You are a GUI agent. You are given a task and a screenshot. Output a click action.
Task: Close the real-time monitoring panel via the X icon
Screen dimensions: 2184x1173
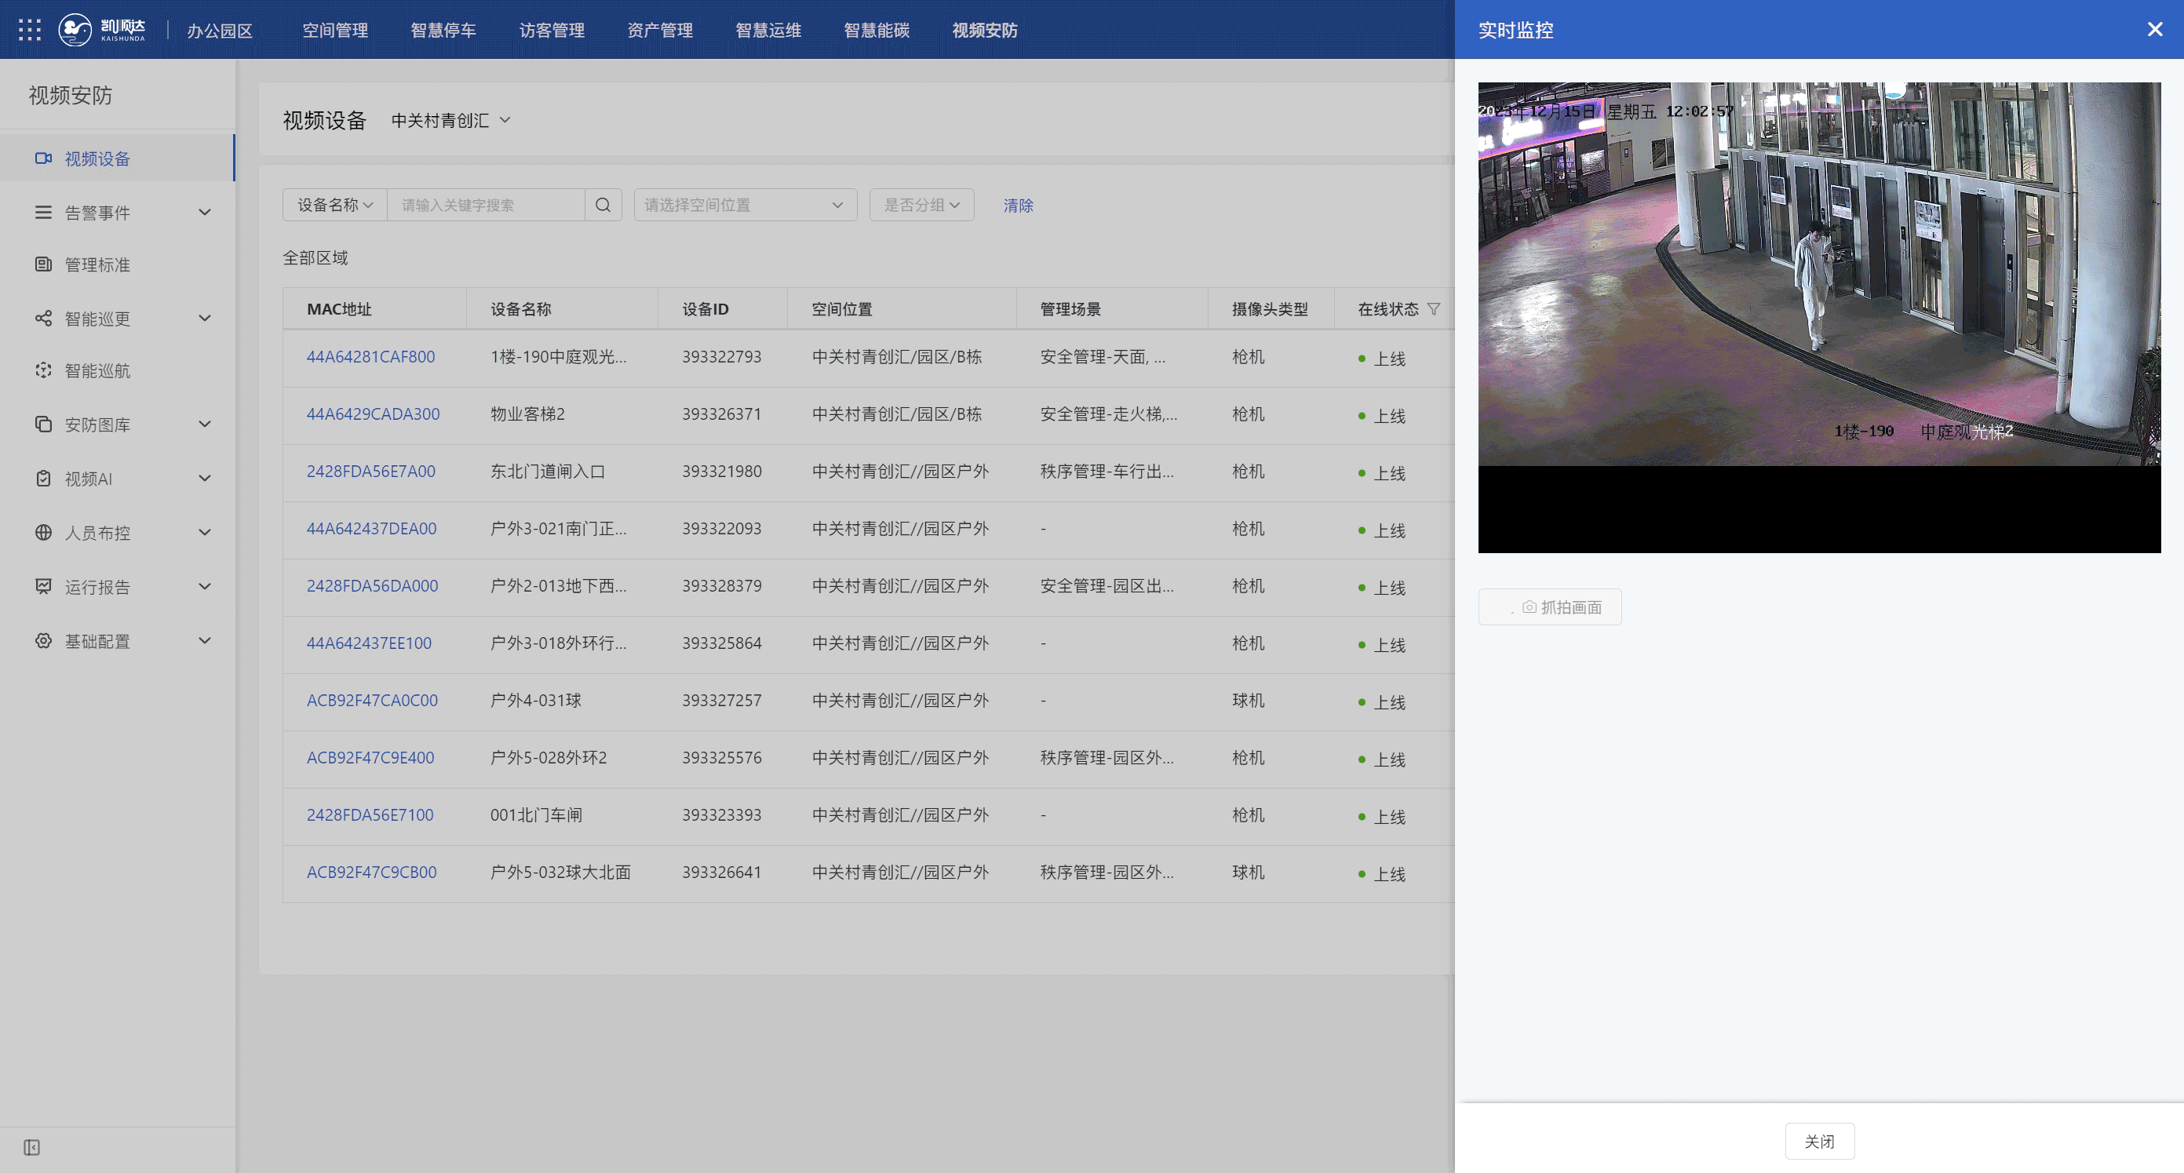[2154, 30]
